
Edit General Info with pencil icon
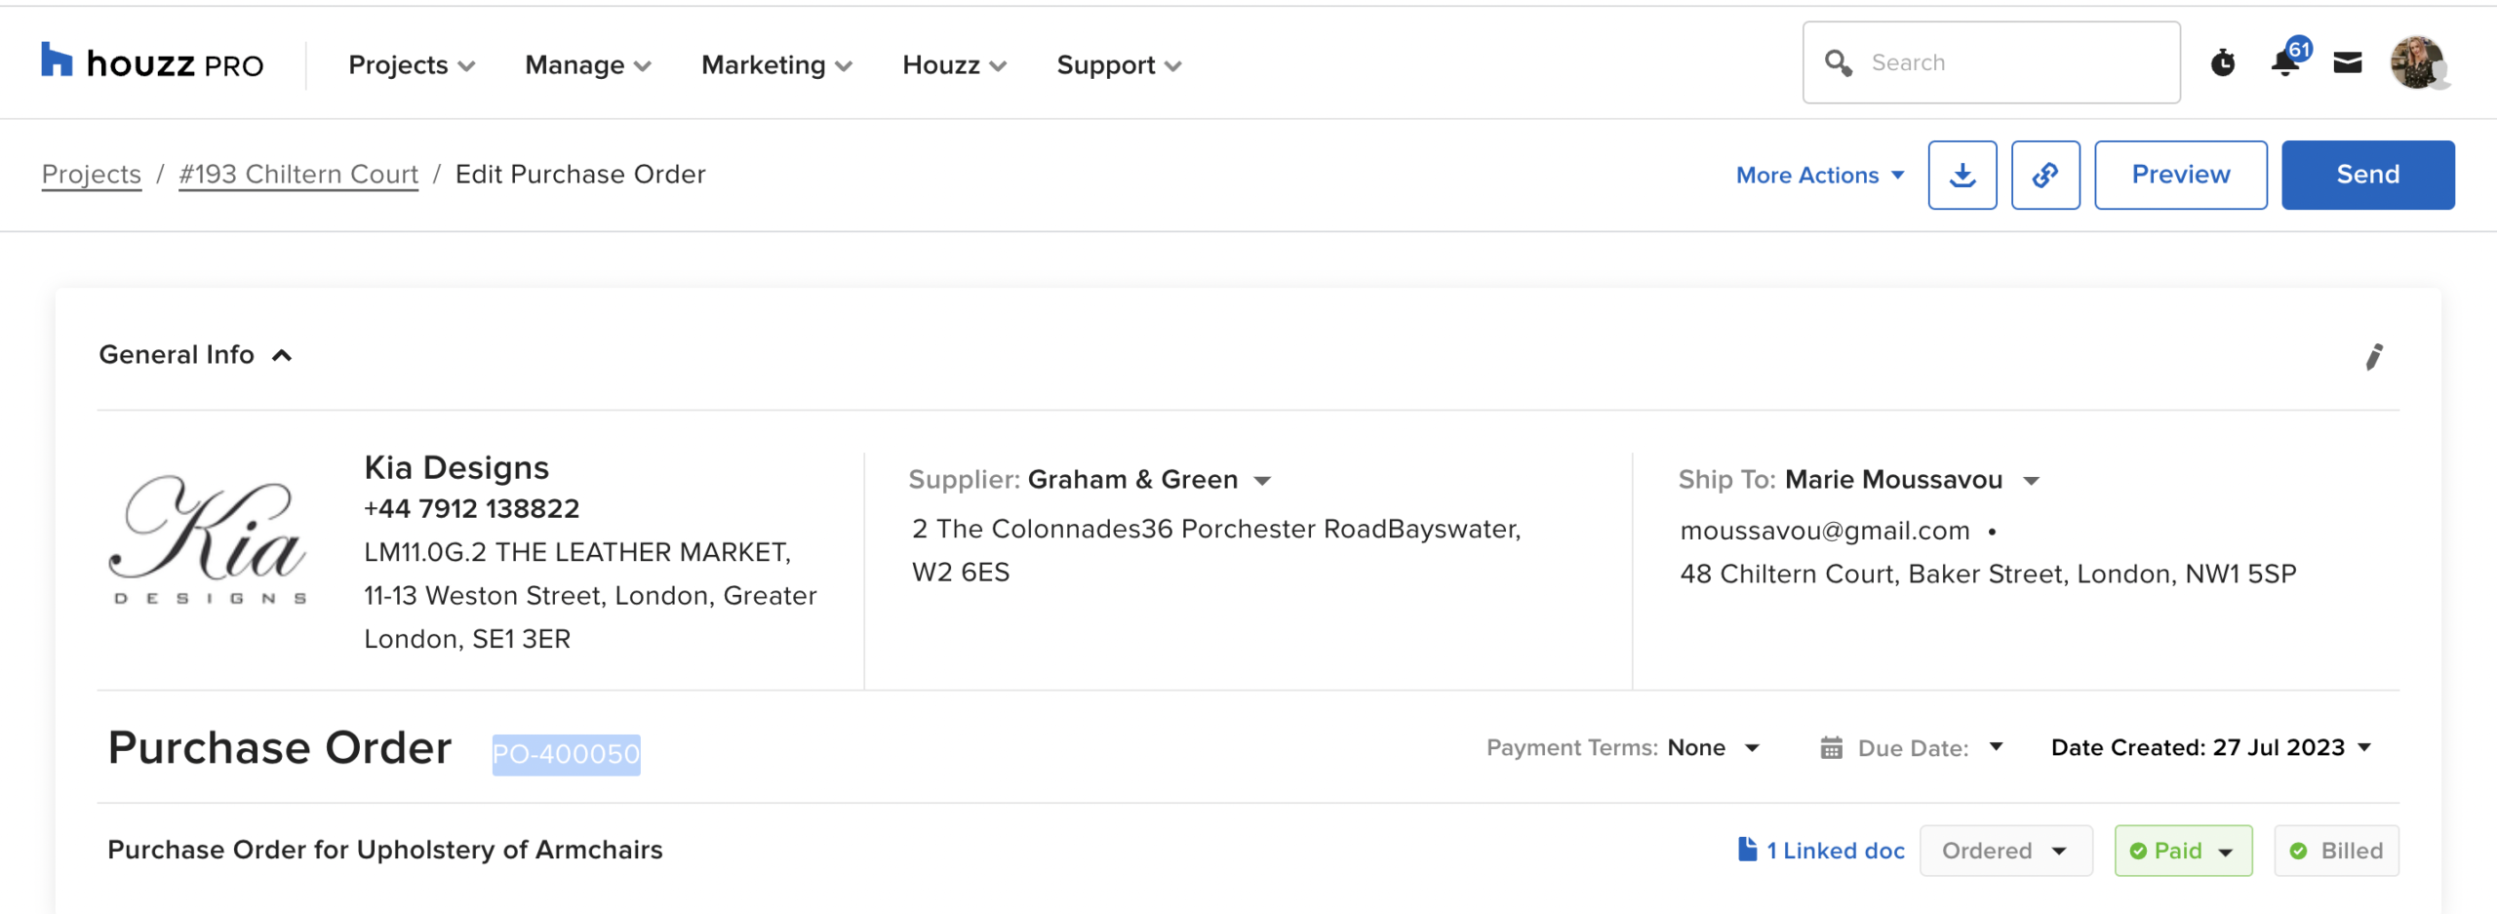pyautogui.click(x=2373, y=357)
